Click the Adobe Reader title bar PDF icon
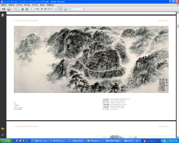The image size is (179, 143). [1, 1]
